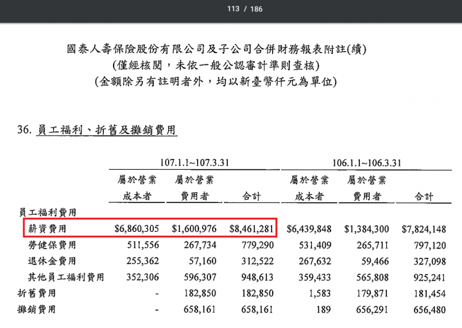This screenshot has width=462, height=328.
Task: Click the total value $7,824,148
Action: click(424, 229)
